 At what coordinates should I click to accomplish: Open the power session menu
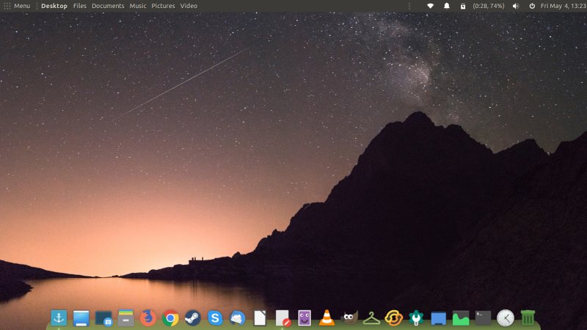point(532,6)
